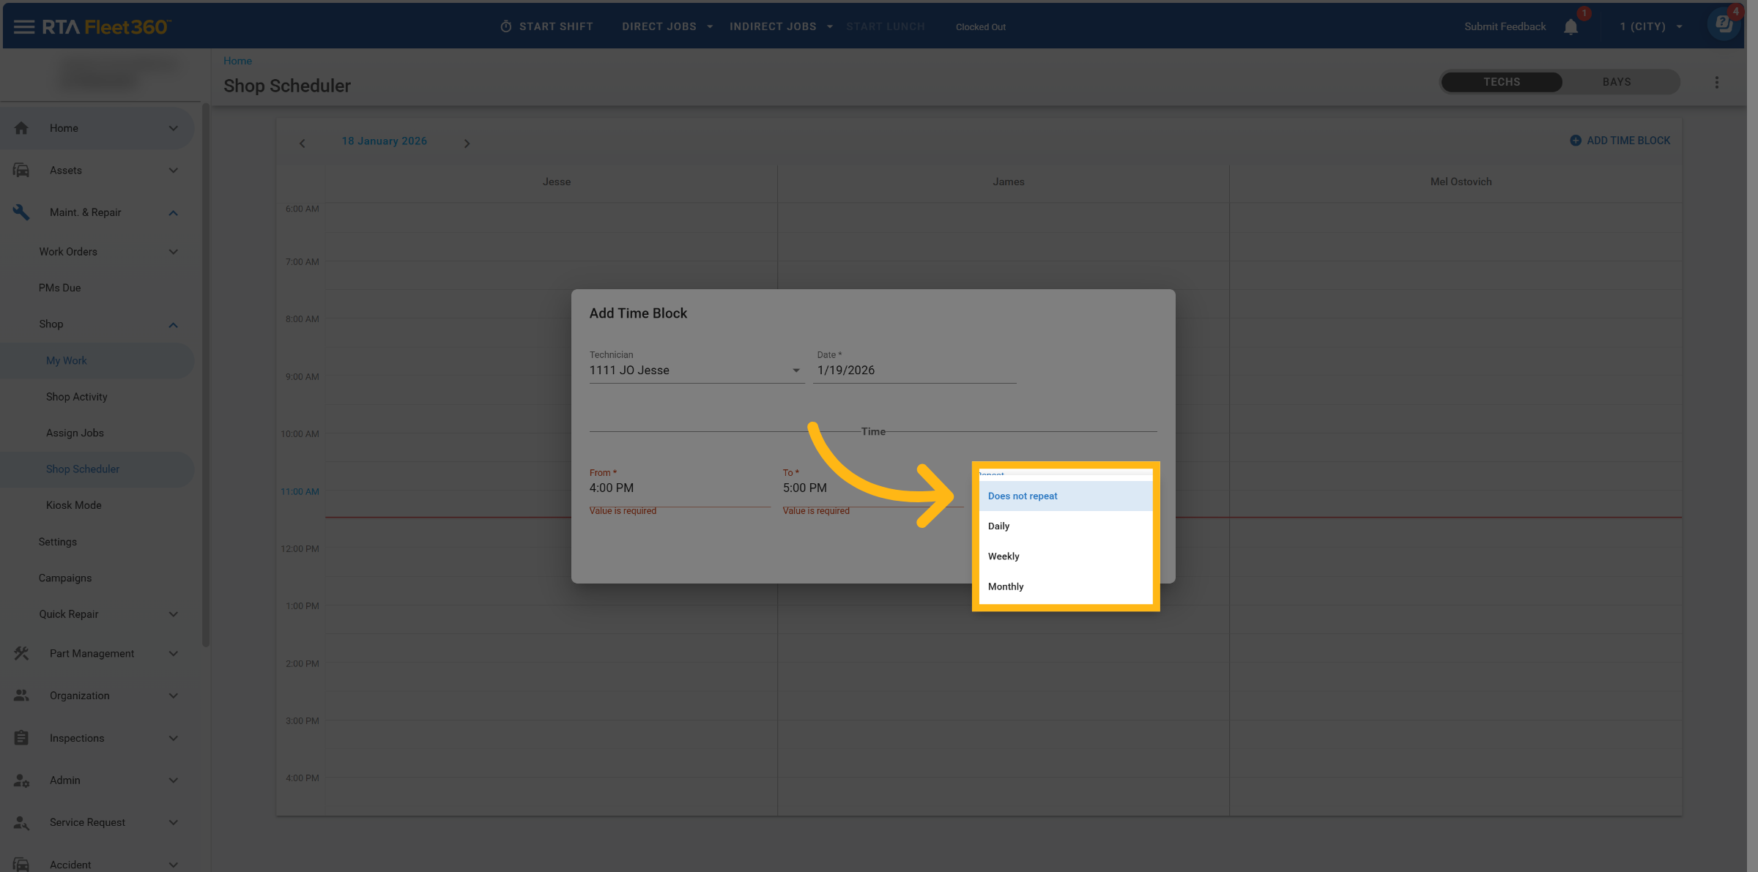Open the three-dot options menu
1758x872 pixels.
pyautogui.click(x=1716, y=83)
